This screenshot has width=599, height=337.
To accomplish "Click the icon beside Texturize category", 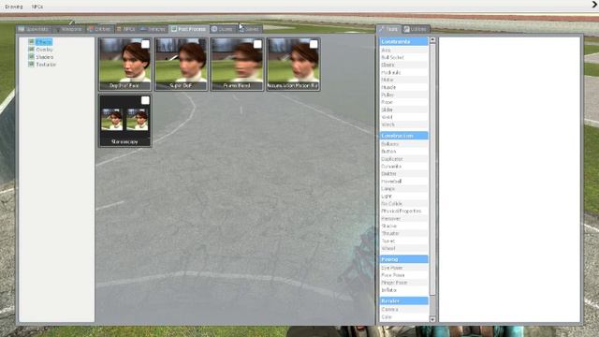I will [31, 65].
